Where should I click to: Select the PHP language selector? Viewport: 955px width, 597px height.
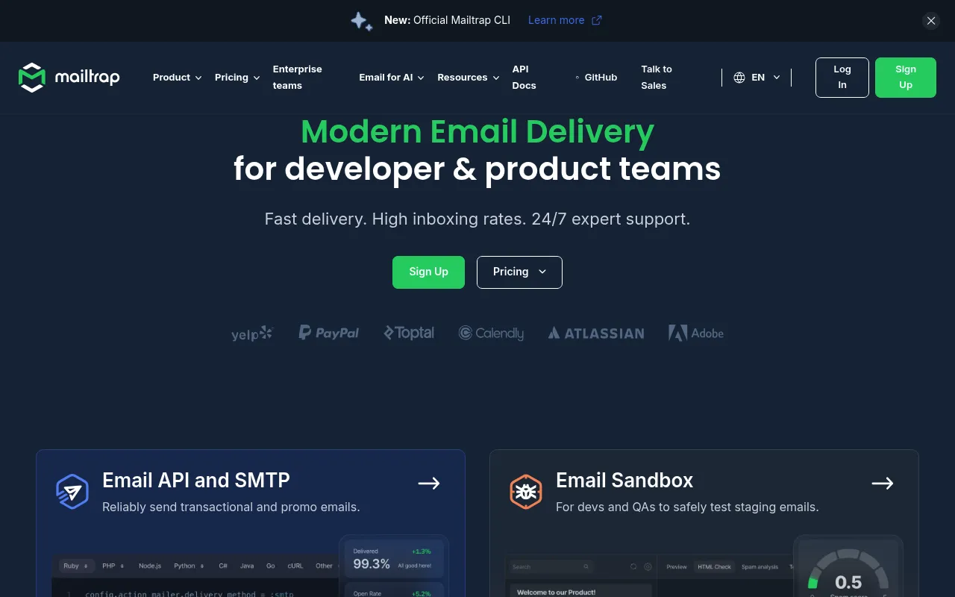click(x=113, y=566)
